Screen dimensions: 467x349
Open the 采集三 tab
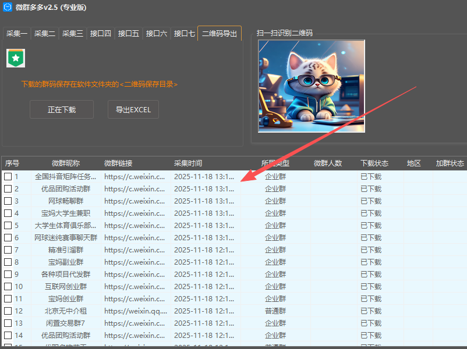tap(73, 34)
